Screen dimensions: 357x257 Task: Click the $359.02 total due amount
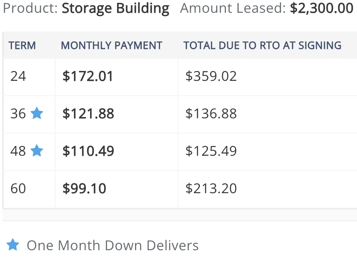(211, 76)
